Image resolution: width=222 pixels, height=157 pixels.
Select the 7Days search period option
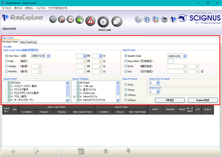pos(126,89)
